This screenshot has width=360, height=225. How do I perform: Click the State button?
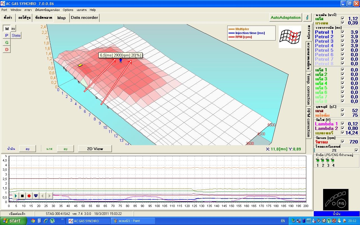click(x=16, y=35)
